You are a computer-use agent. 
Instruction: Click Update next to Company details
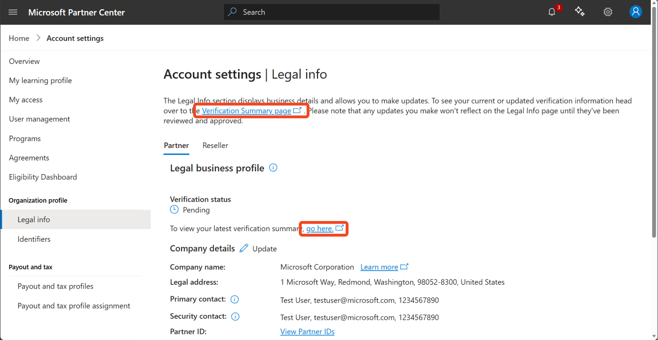pos(264,249)
